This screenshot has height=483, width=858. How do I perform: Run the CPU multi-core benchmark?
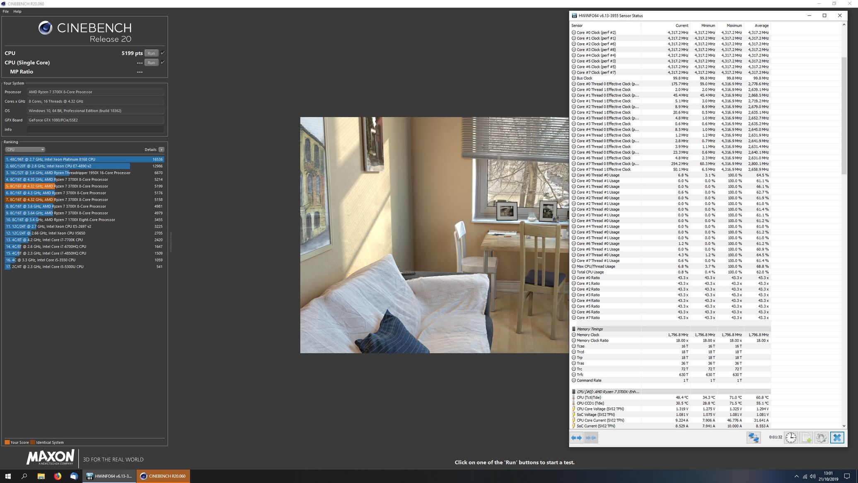click(152, 53)
